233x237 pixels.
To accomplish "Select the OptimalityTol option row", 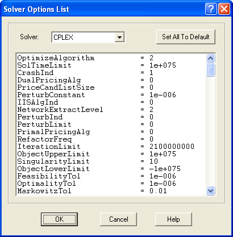I will click(x=111, y=184).
